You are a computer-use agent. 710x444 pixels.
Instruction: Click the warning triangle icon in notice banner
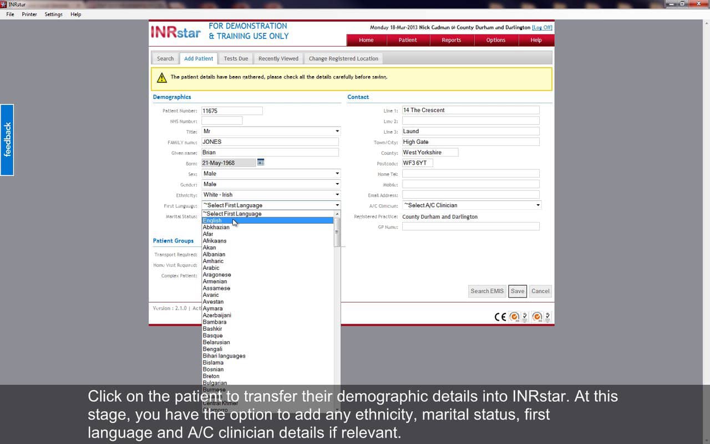coord(161,77)
